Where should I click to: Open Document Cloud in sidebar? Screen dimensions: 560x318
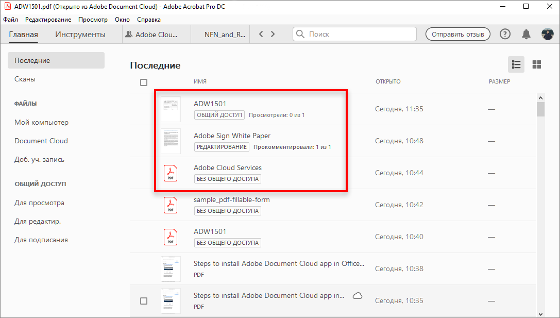tap(41, 141)
